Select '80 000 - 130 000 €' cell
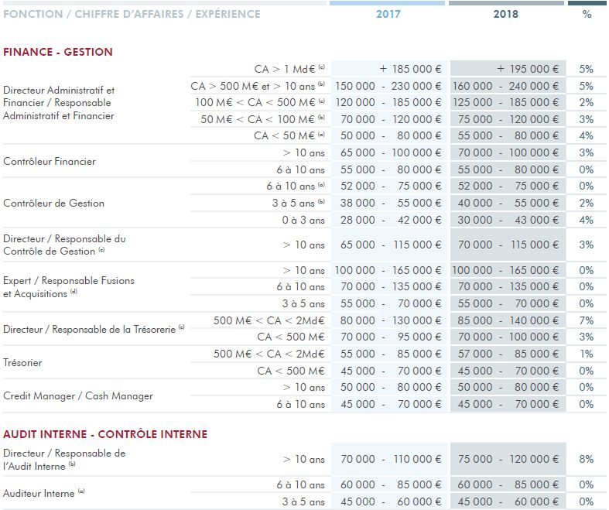 click(x=391, y=320)
